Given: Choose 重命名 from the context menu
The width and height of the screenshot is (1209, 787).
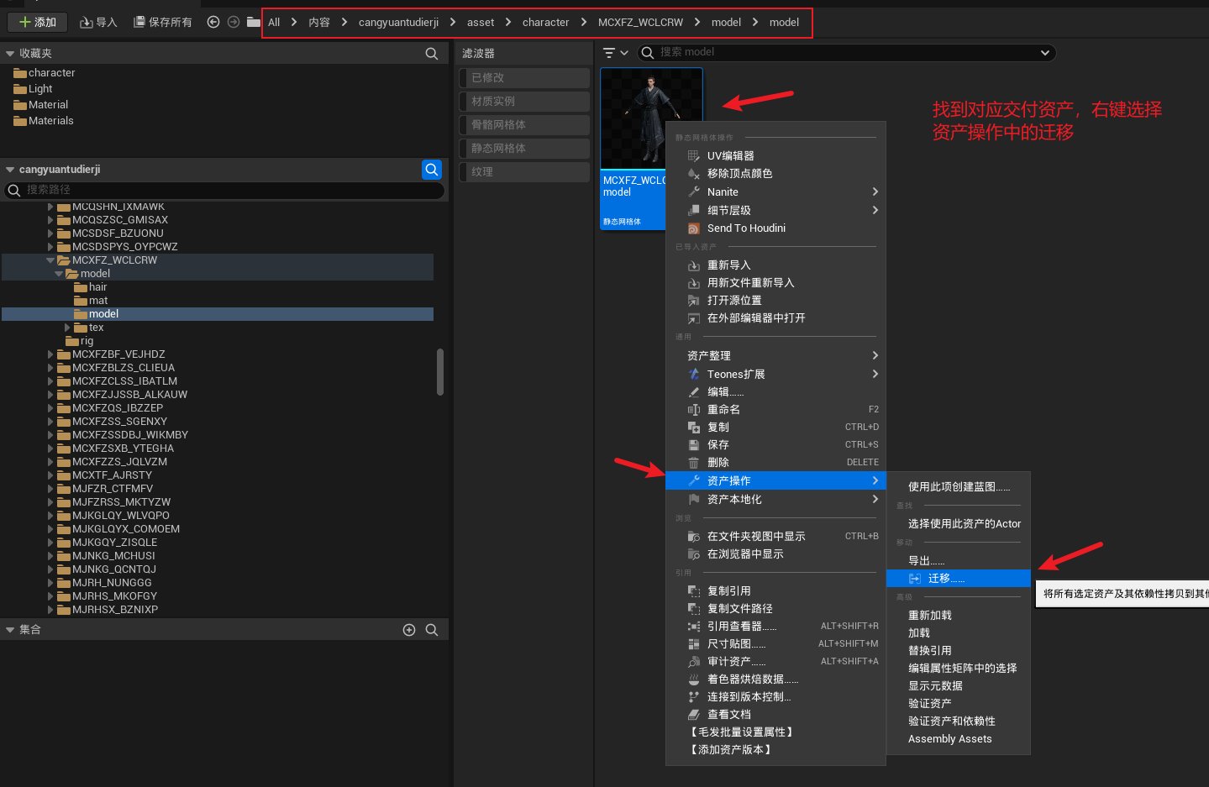Looking at the screenshot, I should (x=723, y=410).
